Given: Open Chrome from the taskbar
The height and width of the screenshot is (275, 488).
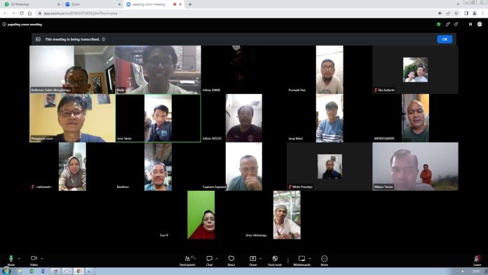Looking at the screenshot, I should pyautogui.click(x=79, y=271).
